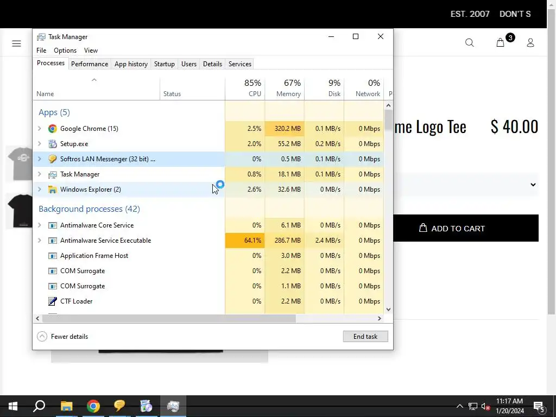The width and height of the screenshot is (556, 417).
Task: Switch to the Services tab
Action: (239, 64)
